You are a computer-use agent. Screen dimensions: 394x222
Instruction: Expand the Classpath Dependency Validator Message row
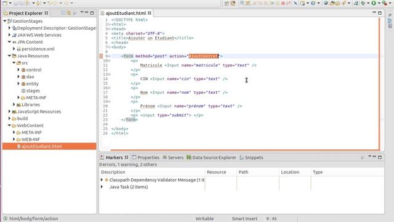(102, 180)
